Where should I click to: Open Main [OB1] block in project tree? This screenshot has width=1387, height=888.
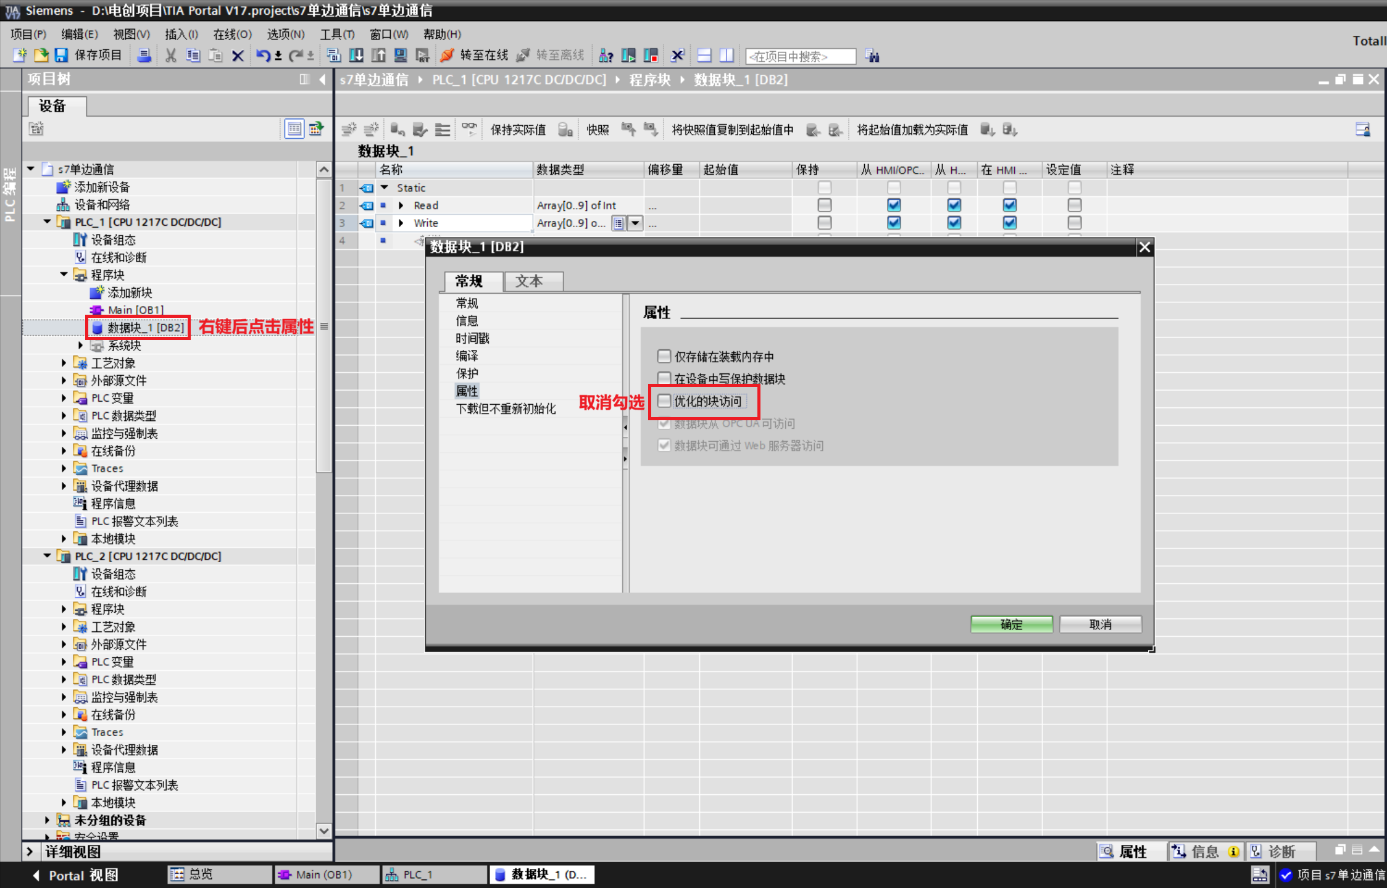pos(135,310)
